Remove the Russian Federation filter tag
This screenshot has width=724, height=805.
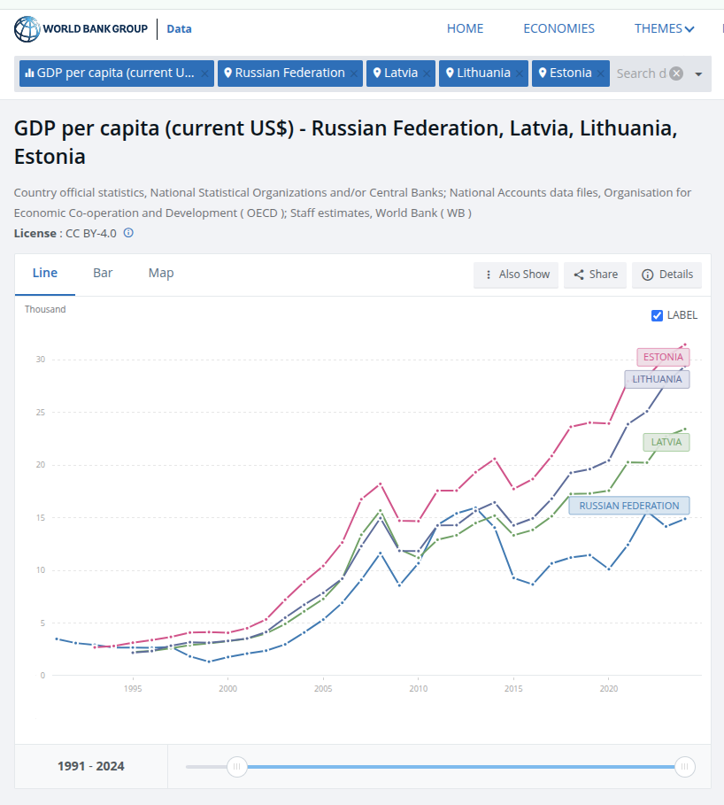(354, 74)
